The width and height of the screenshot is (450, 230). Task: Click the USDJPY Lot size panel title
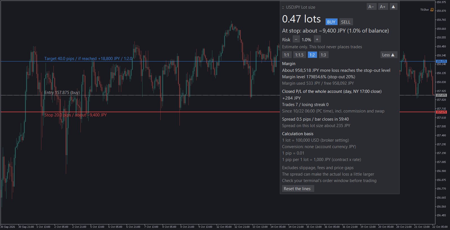pos(300,7)
